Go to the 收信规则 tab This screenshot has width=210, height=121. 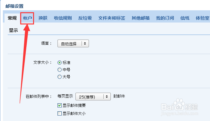coord(63,18)
